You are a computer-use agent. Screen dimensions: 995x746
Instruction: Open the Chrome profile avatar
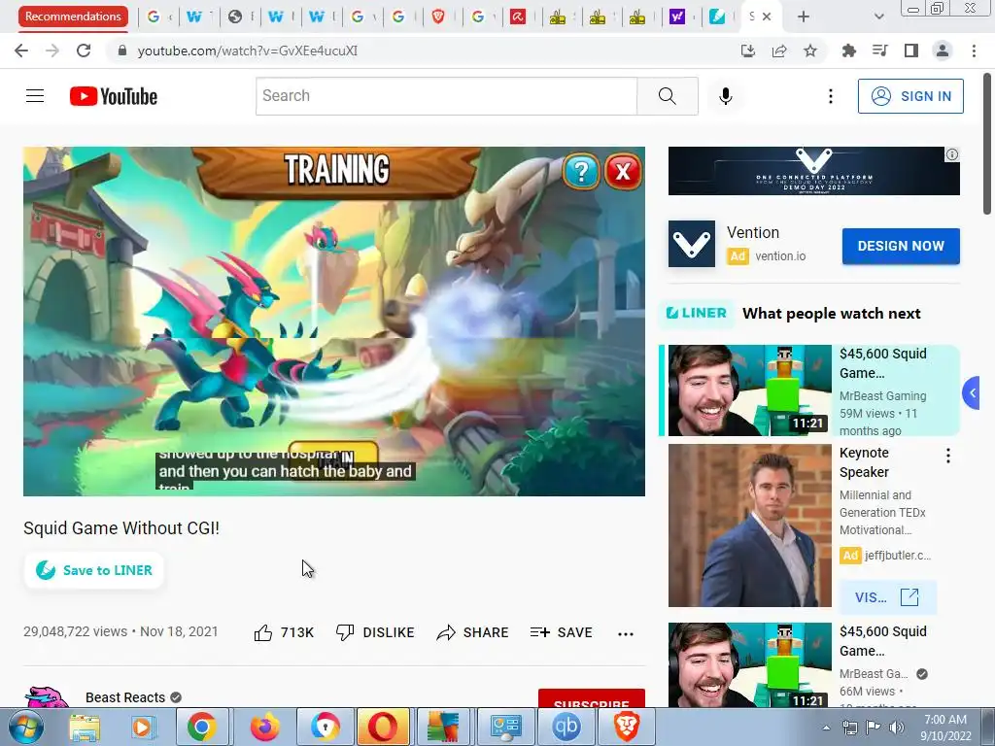point(943,51)
